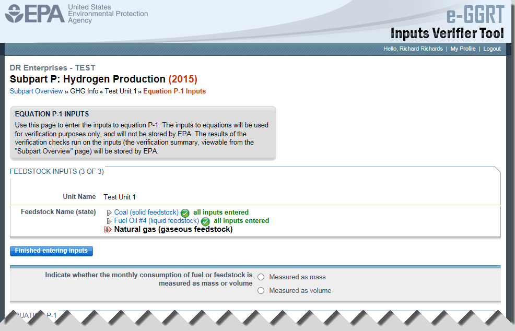Image resolution: width=515 pixels, height=331 pixels.
Task: Click the FEEDSTOCK INPUTS (3 OF 3) heading
Action: click(56, 171)
